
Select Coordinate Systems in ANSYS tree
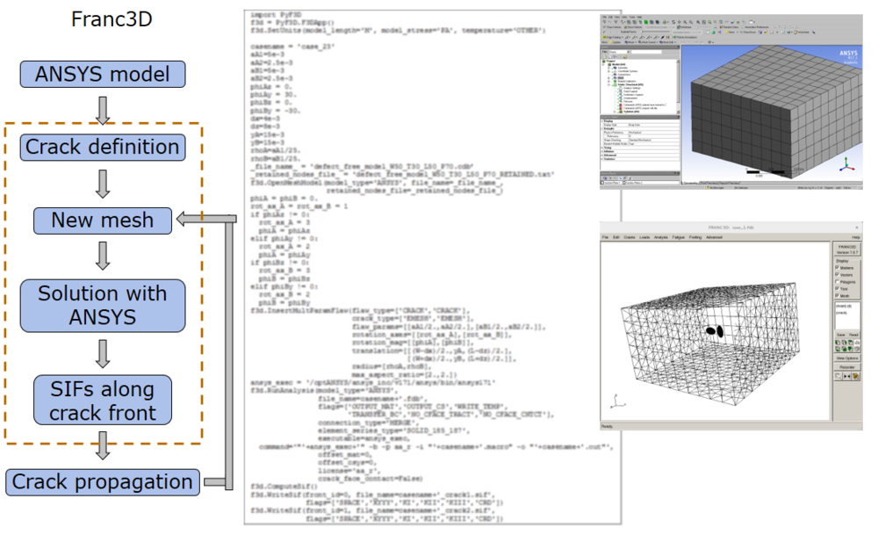point(627,71)
